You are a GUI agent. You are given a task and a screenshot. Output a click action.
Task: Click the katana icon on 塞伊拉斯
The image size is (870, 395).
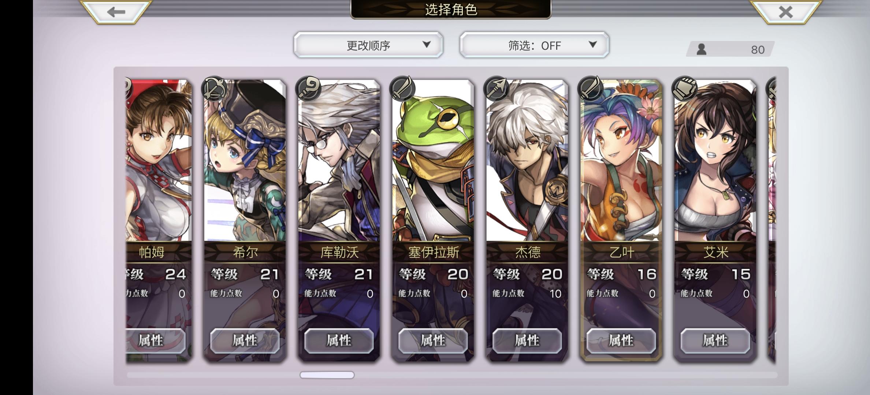pos(403,89)
